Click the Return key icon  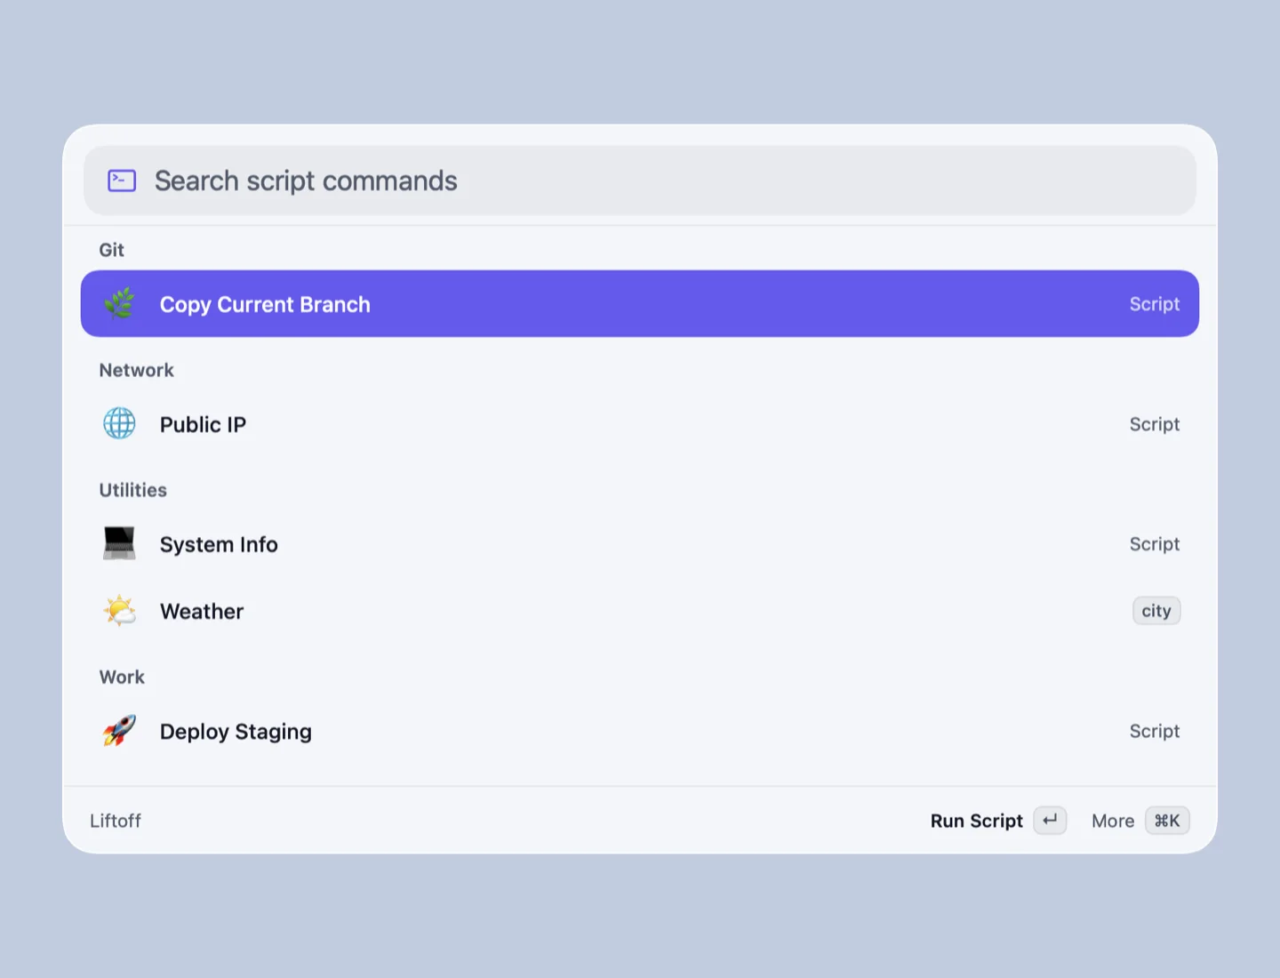coord(1050,821)
